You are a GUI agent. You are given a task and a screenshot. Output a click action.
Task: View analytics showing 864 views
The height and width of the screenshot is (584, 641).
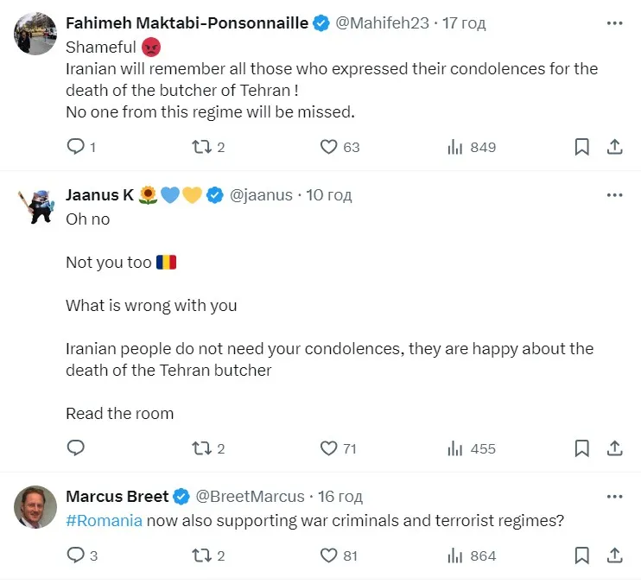point(456,555)
